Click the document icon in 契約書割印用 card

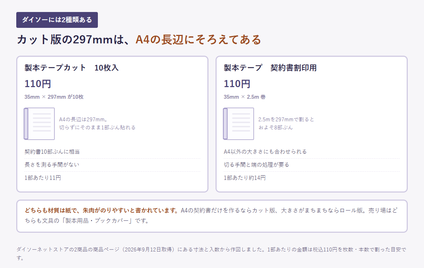pos(238,124)
